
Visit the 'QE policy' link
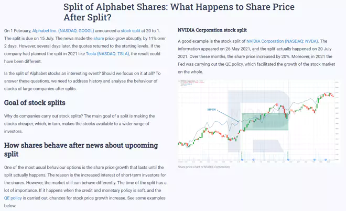click(13, 198)
